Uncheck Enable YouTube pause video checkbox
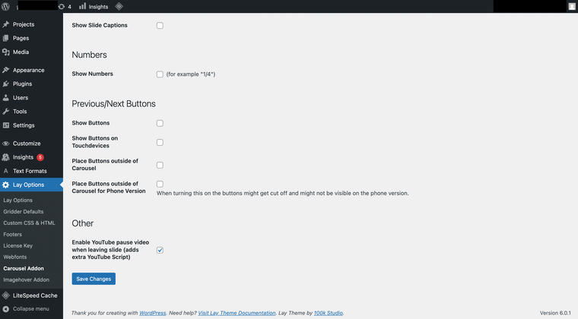 pos(160,250)
